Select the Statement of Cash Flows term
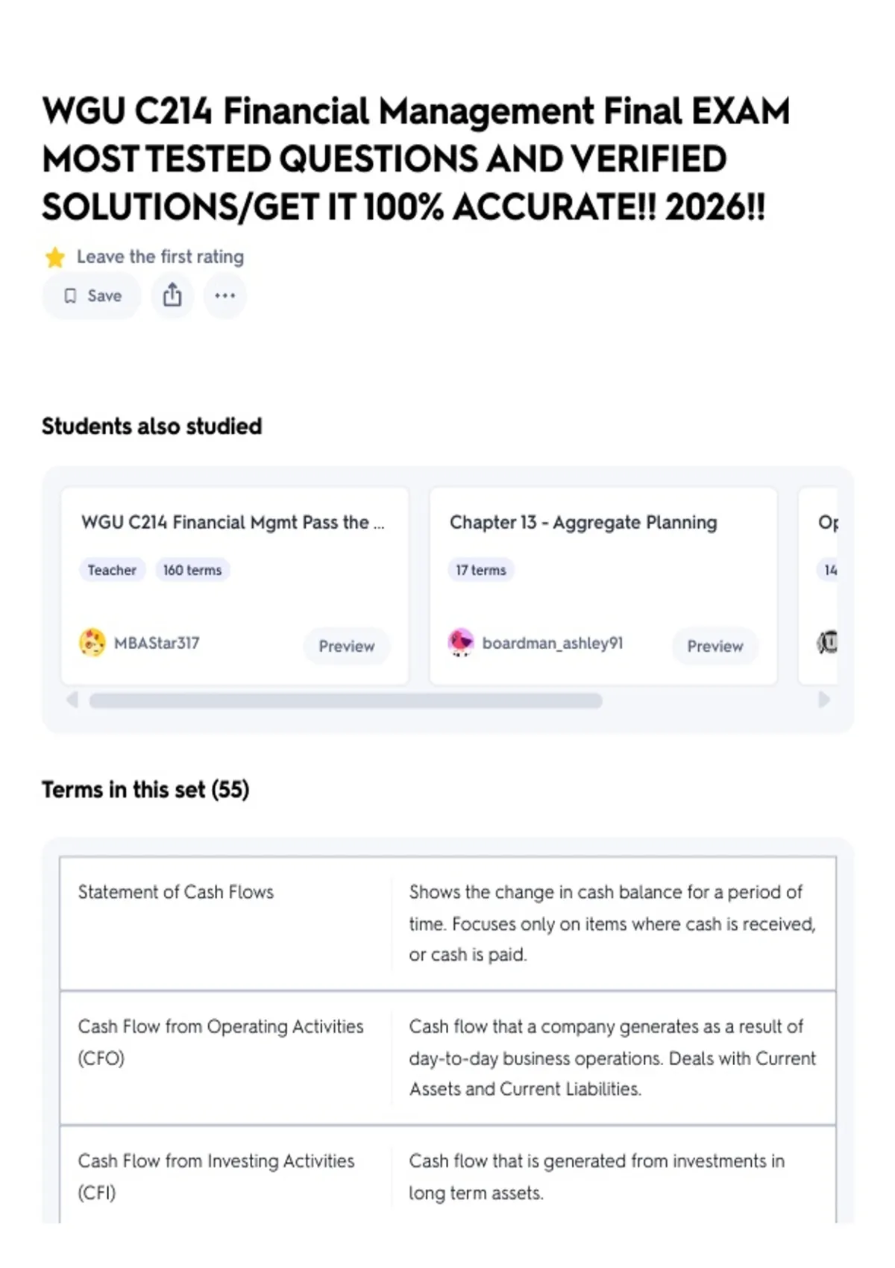Screen dimensions: 895x1268 (176, 892)
